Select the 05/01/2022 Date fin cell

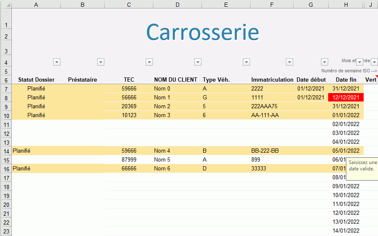(345, 151)
